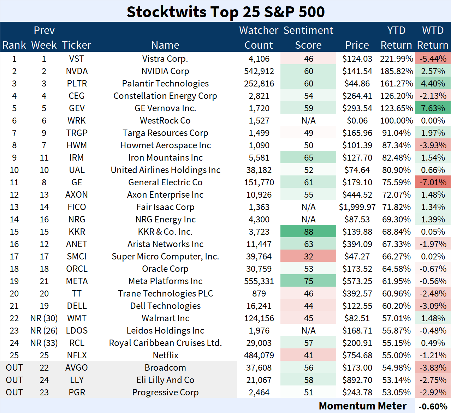The height and width of the screenshot is (413, 451).
Task: Click the Broadcom name in OUT rows
Action: point(165,368)
